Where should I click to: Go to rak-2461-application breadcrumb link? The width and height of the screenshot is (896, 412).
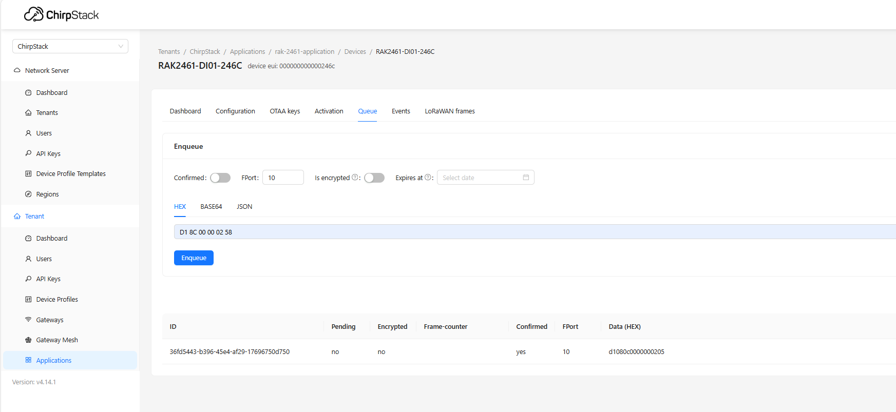pos(304,52)
